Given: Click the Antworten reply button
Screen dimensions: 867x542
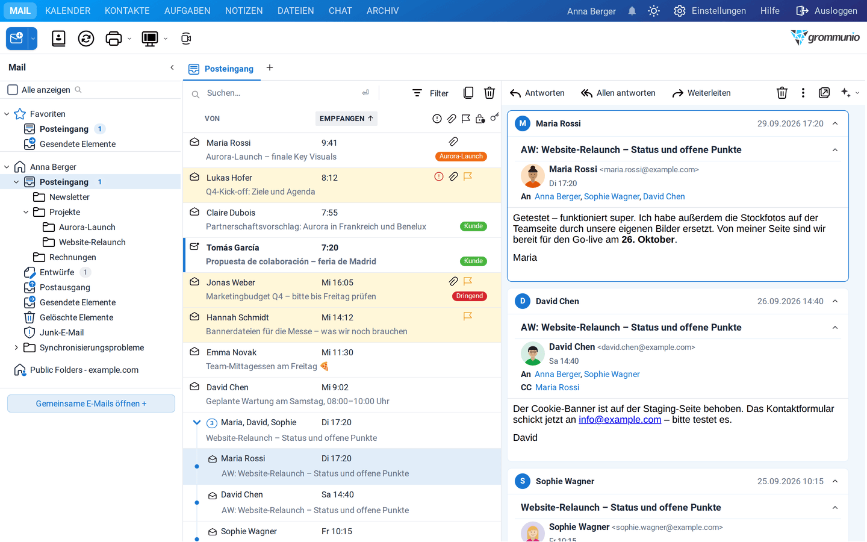Looking at the screenshot, I should (x=537, y=93).
